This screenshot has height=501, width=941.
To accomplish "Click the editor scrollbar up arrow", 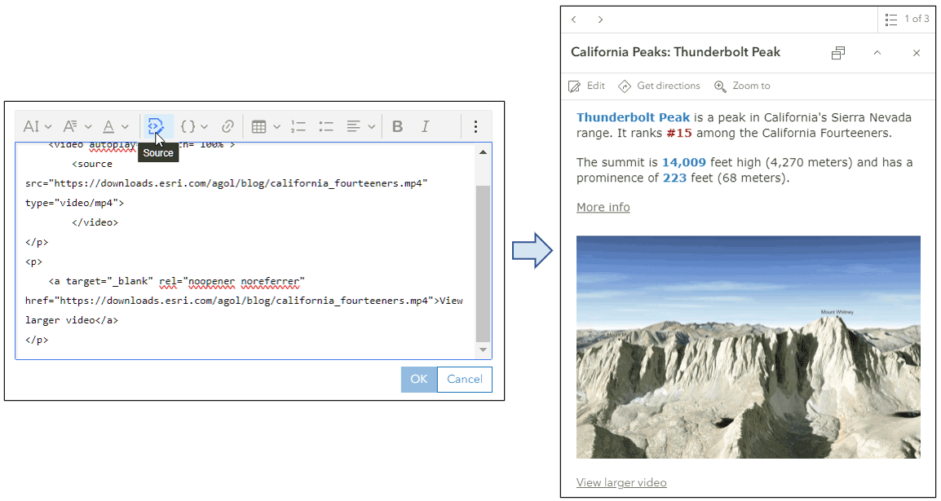I will point(483,152).
